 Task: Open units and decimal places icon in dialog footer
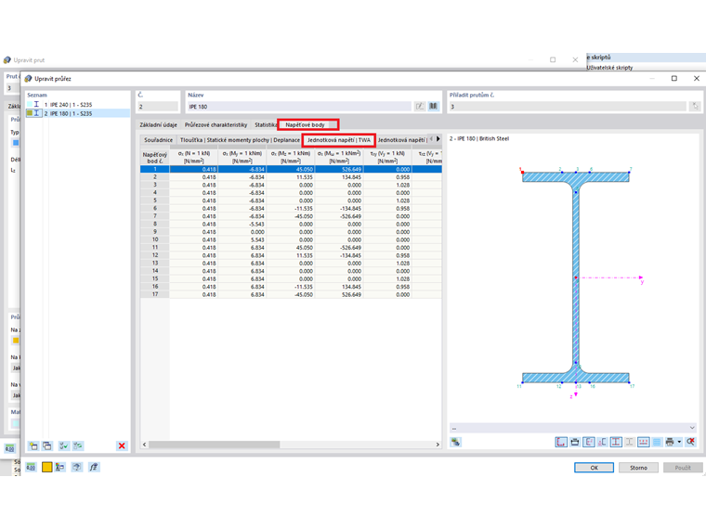tap(31, 467)
